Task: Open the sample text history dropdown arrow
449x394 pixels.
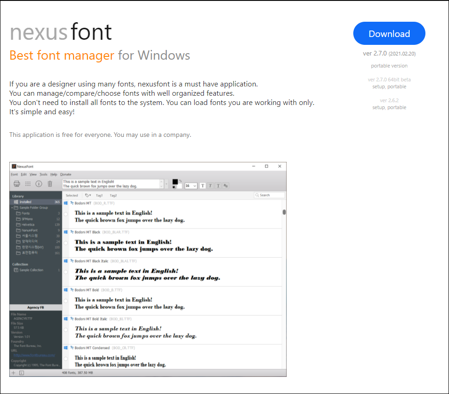Action: tap(166, 184)
